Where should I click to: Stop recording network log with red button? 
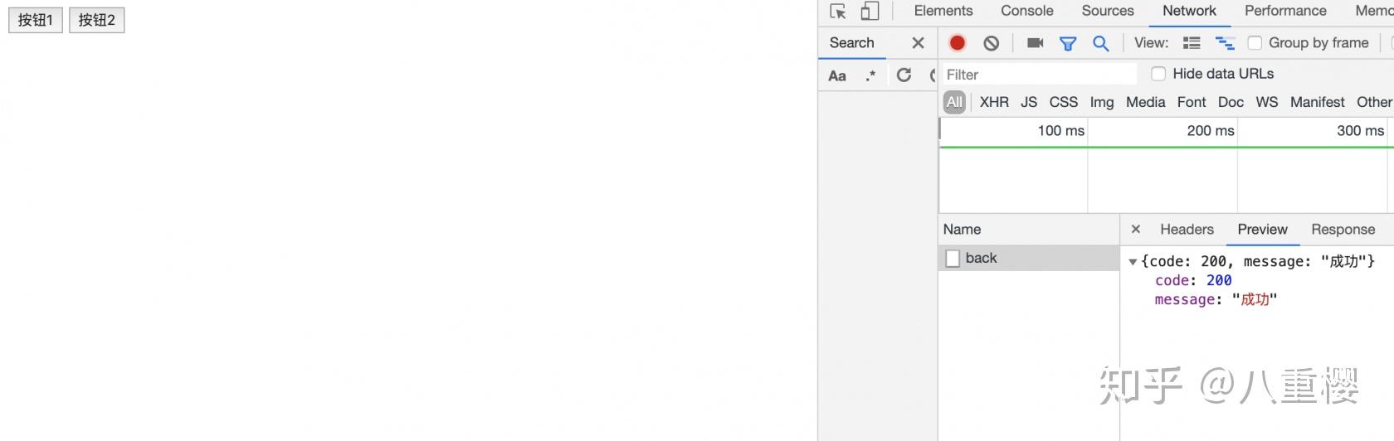pyautogui.click(x=958, y=43)
